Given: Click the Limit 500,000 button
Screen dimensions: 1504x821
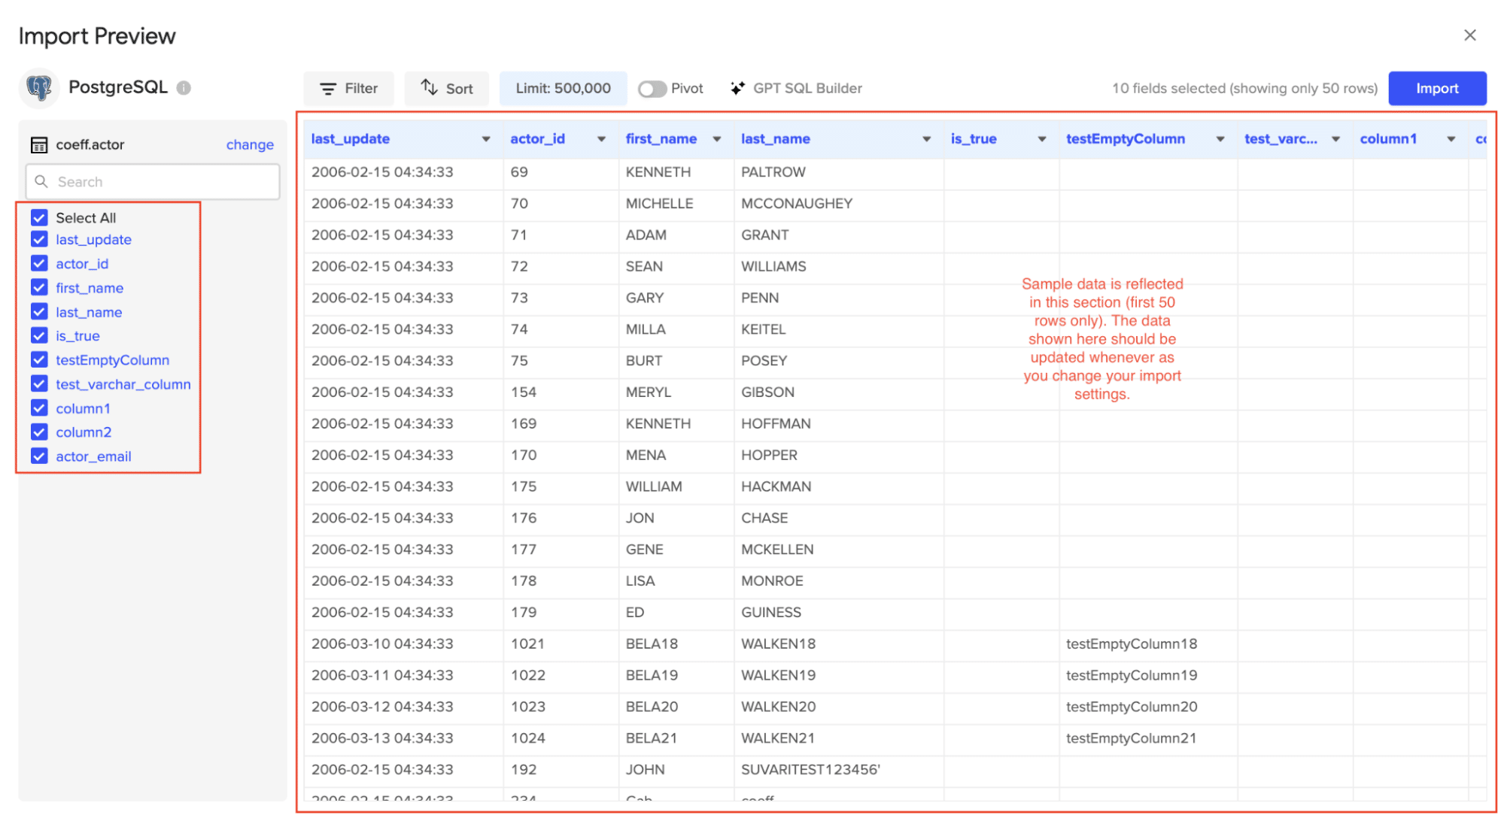Looking at the screenshot, I should pos(564,88).
